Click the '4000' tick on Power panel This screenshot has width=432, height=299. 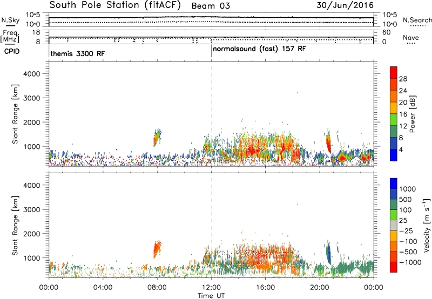32,74
